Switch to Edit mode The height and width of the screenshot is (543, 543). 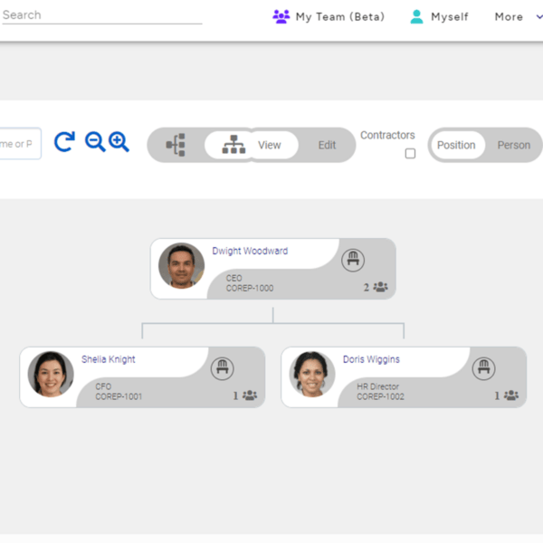tap(327, 145)
